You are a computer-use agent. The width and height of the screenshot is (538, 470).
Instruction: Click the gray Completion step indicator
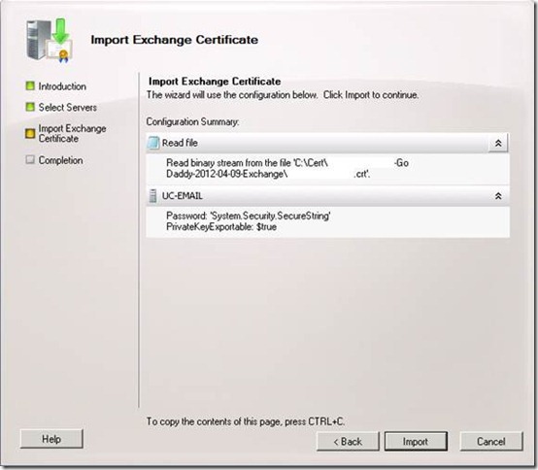30,159
